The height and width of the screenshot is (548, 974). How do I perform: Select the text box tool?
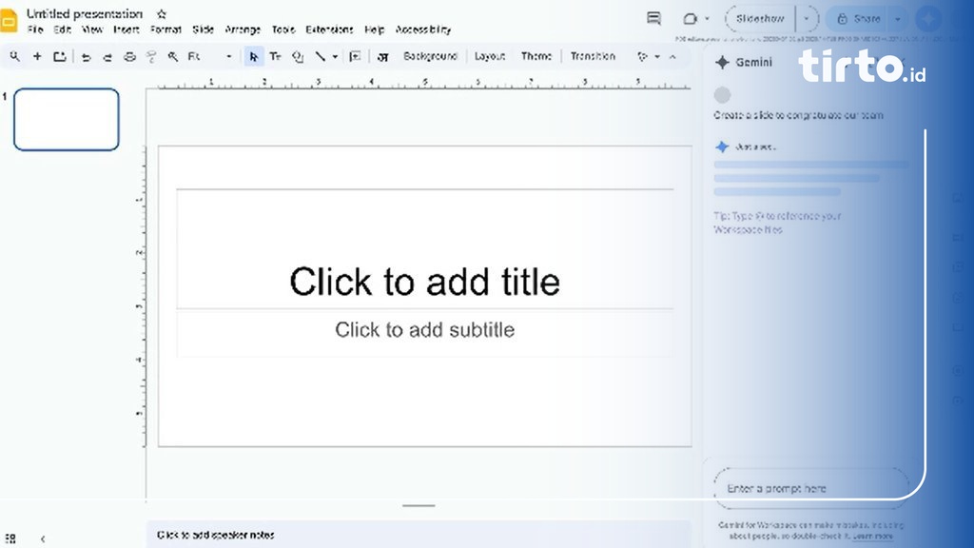(x=275, y=57)
